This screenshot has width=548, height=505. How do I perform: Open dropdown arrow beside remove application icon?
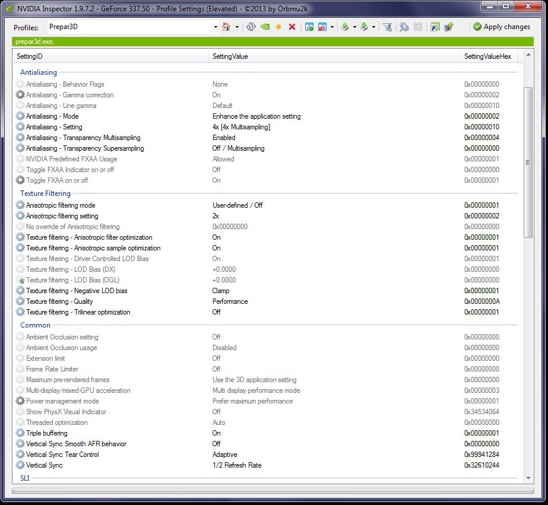point(332,27)
